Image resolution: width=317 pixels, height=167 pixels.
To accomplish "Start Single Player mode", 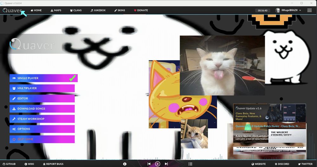I will (x=43, y=78).
